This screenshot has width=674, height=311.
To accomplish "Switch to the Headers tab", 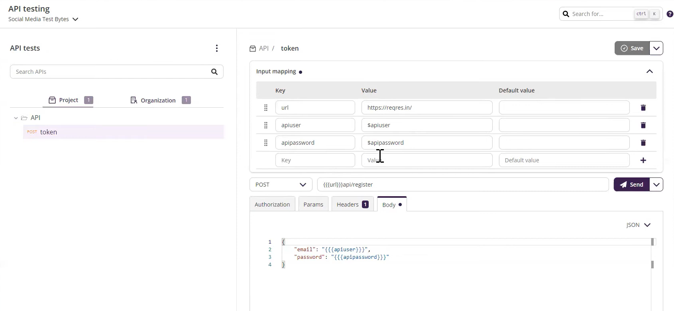I will (x=352, y=205).
